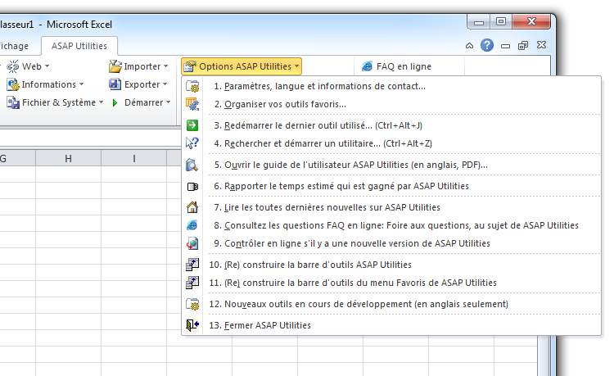Select item 11 rebuild Favoris menu toolbar
Screen dimensions: 614x376
click(x=391, y=283)
